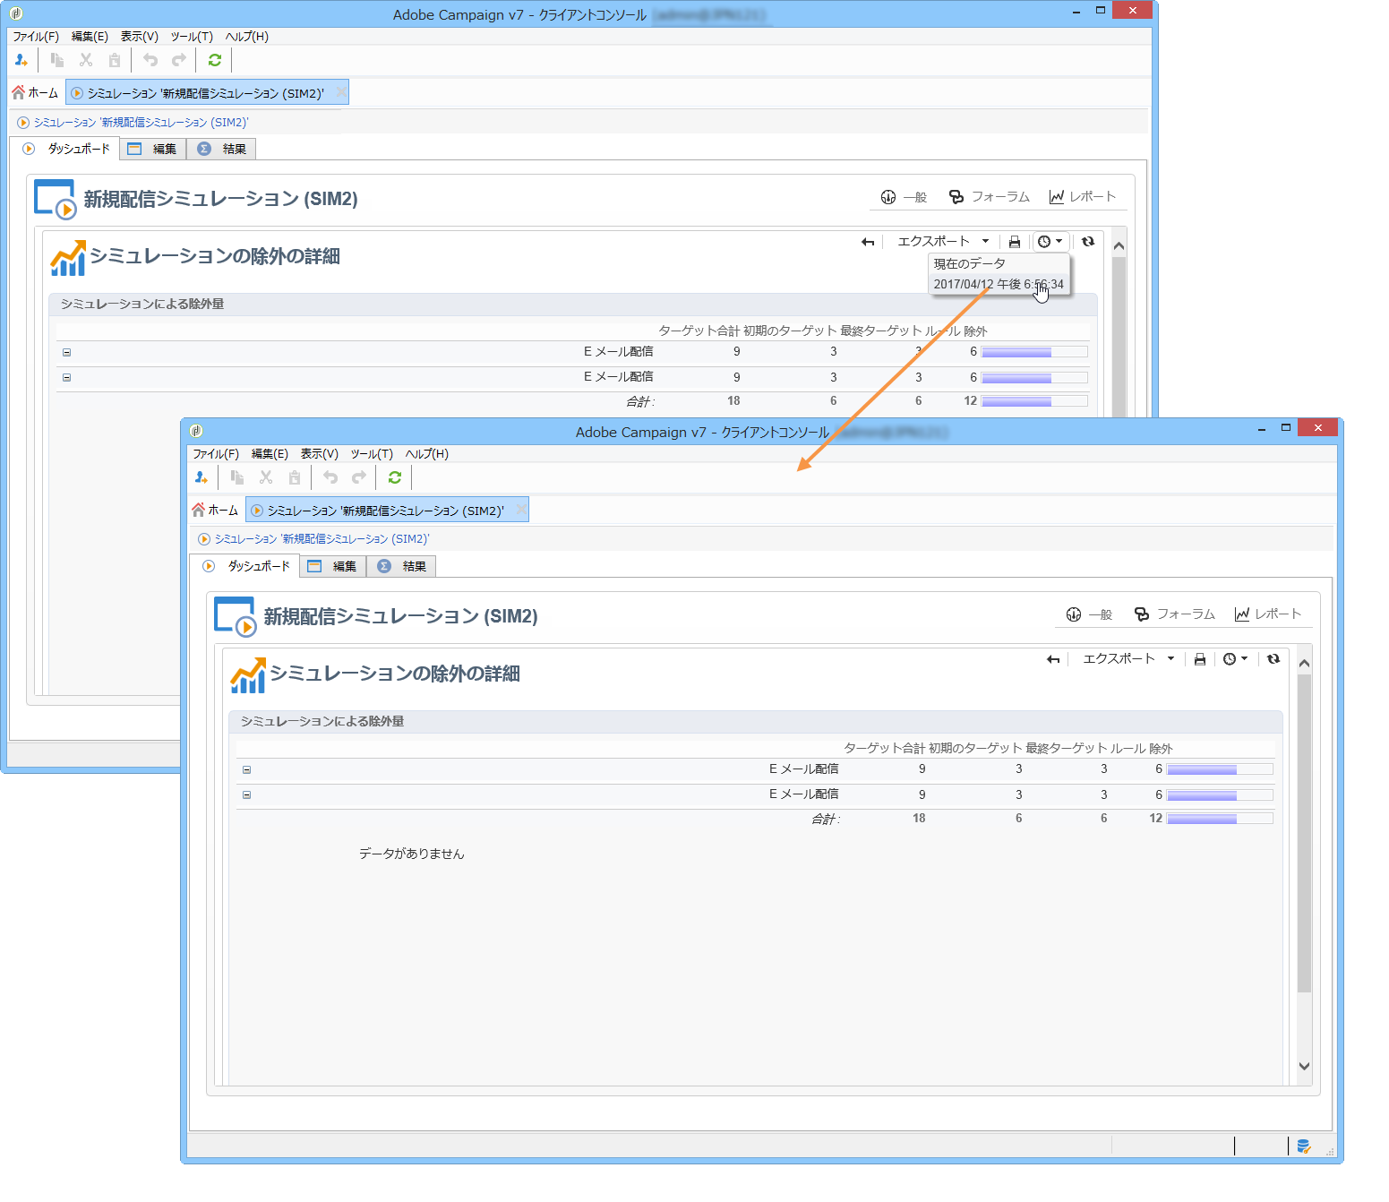Open ツール(T) menu in back window

pyautogui.click(x=192, y=37)
